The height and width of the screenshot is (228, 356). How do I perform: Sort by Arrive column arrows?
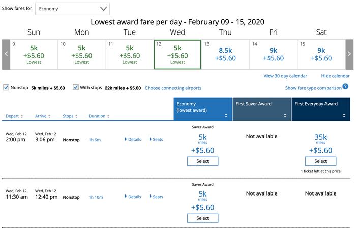pos(49,116)
